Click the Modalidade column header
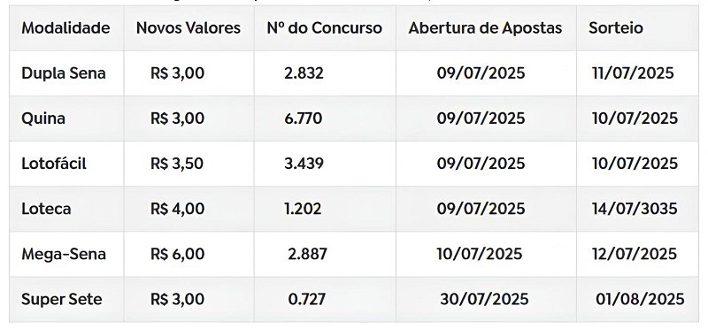The height and width of the screenshot is (329, 708). pos(65,28)
